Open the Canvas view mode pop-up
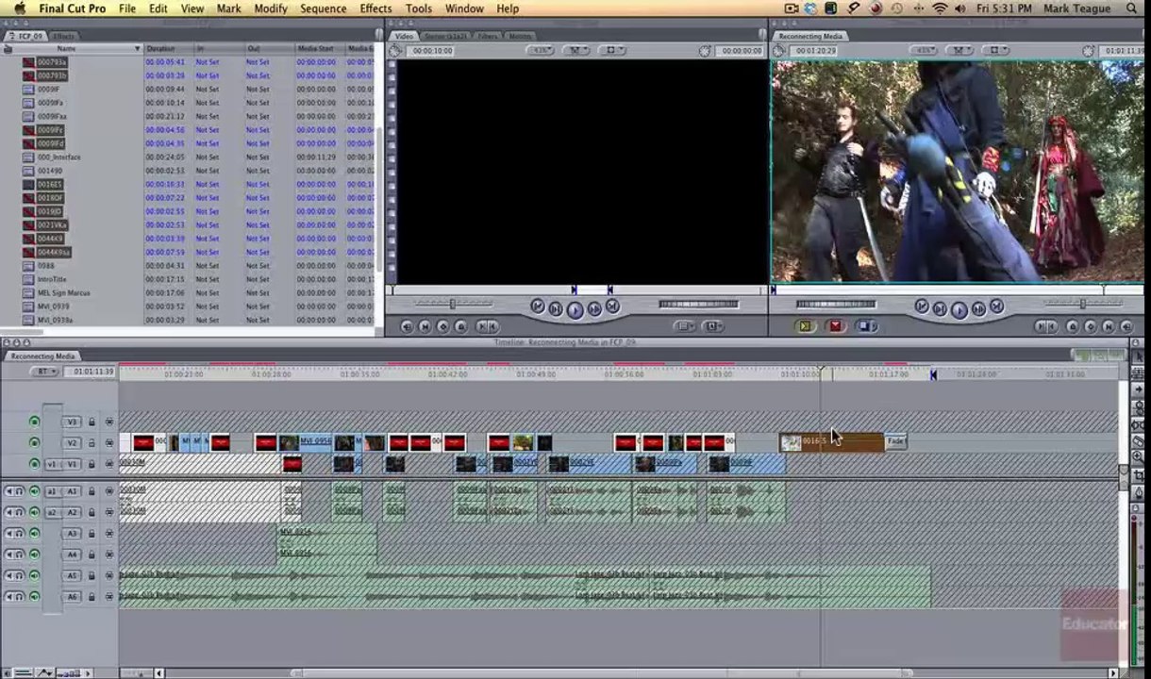 (996, 50)
